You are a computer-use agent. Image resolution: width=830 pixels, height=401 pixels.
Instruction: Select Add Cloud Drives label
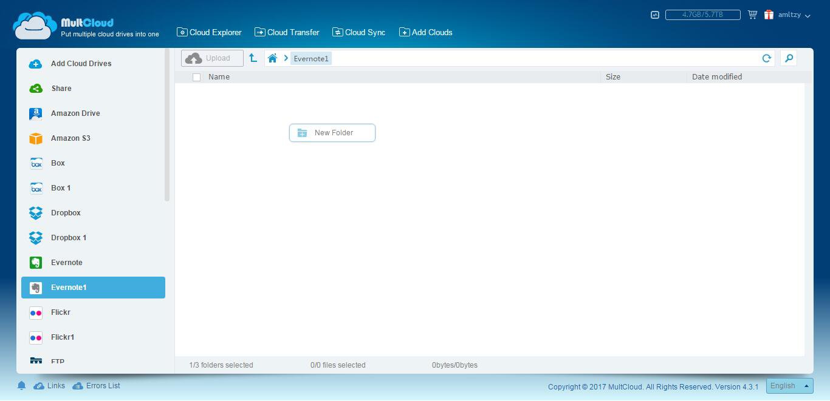tap(81, 64)
